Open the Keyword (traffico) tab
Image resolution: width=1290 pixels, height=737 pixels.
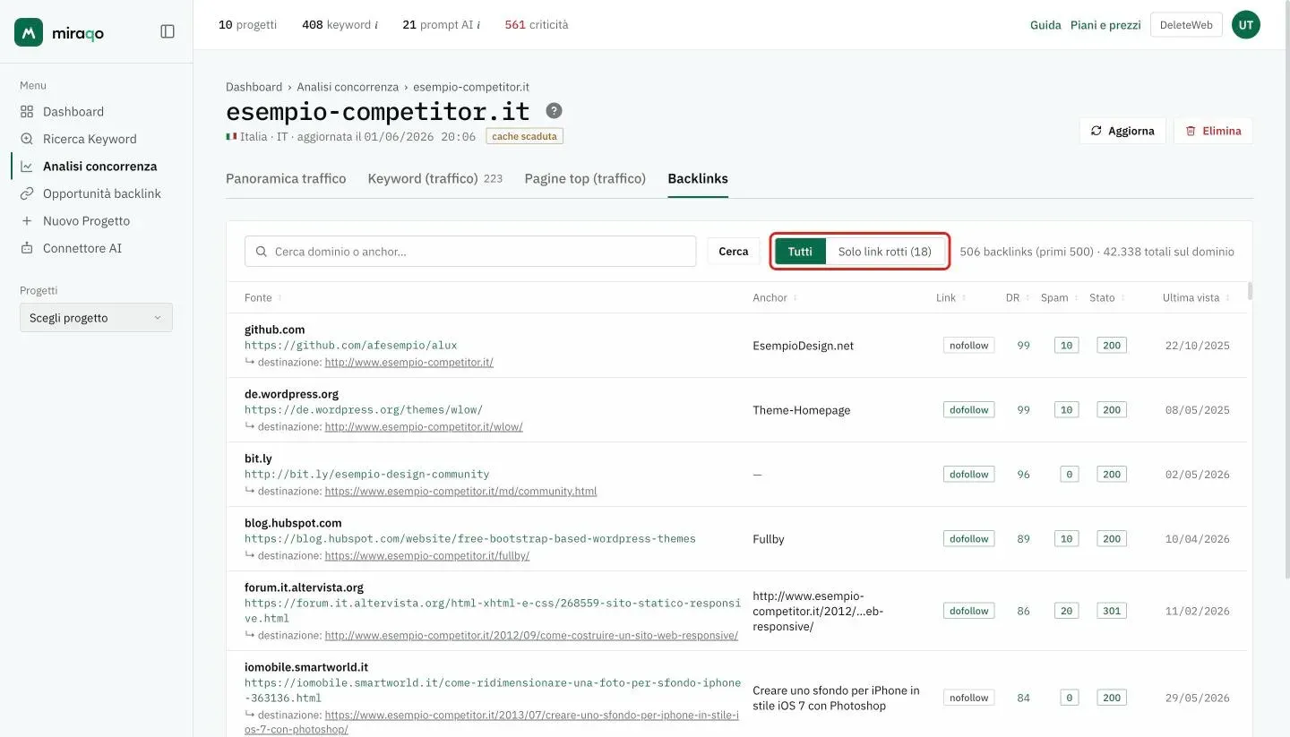(x=434, y=179)
